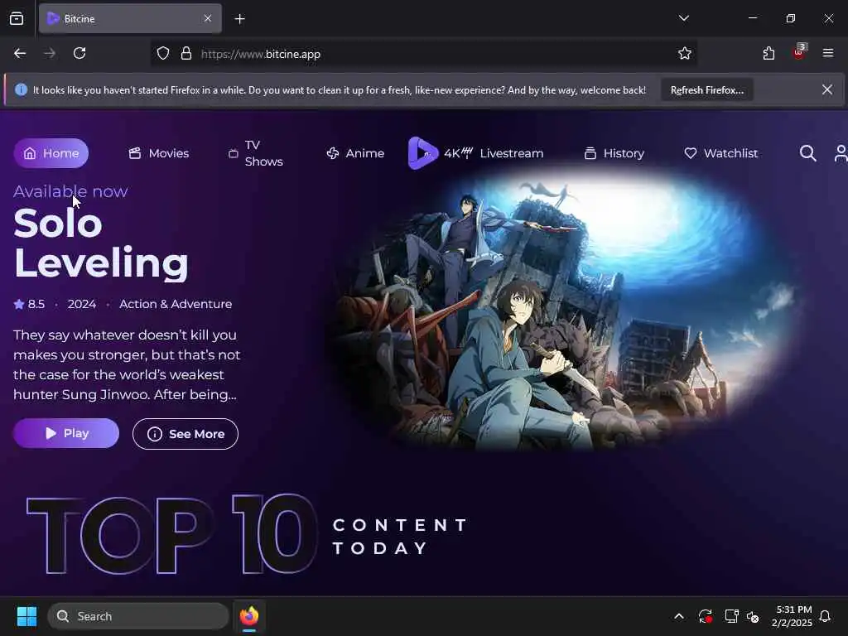848x636 pixels.
Task: Click the Refresh Firefox button
Action: point(707,90)
